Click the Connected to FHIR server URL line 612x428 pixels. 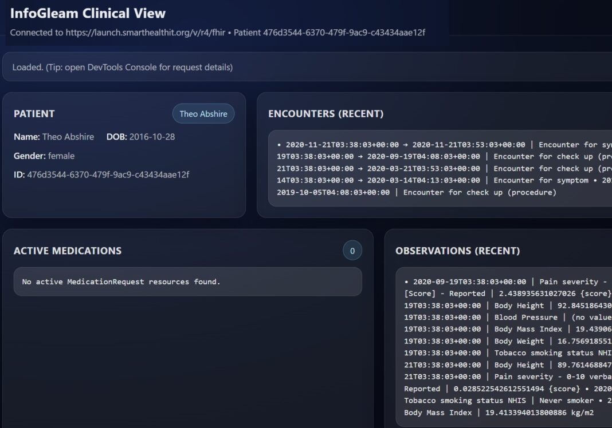[x=217, y=33]
